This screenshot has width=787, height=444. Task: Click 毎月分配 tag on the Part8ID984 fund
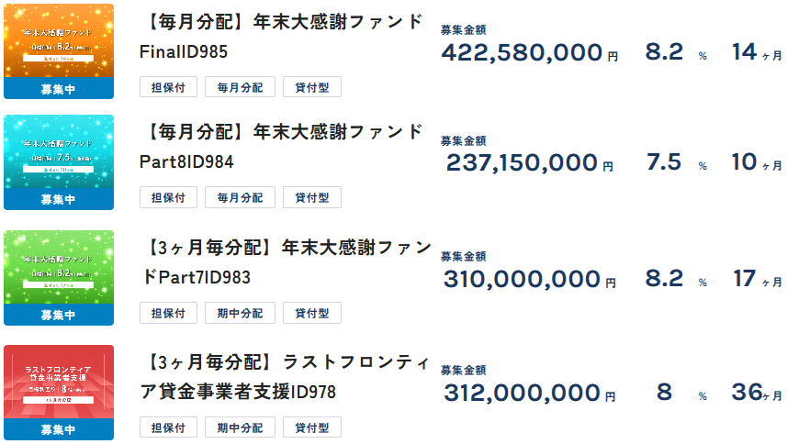(240, 197)
